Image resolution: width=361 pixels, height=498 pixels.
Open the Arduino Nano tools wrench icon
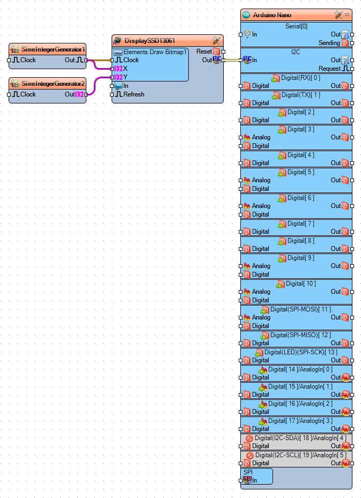point(339,15)
